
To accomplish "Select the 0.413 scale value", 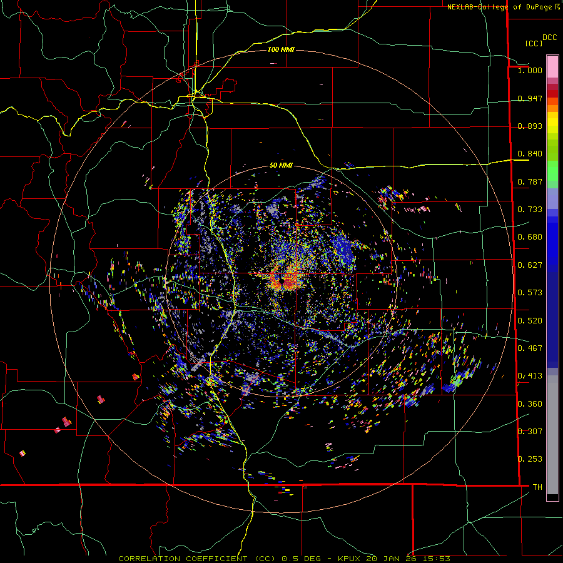I will pyautogui.click(x=530, y=376).
